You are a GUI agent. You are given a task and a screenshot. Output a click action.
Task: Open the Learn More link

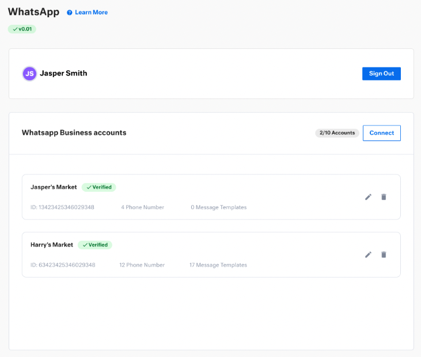coord(92,12)
